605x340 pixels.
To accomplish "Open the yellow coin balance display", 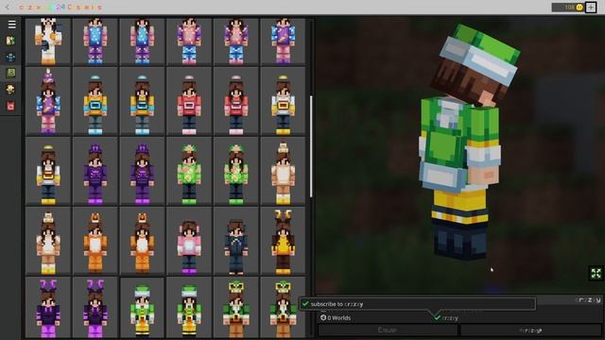I will pos(567,7).
